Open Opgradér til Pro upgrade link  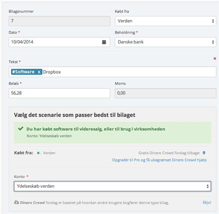[x=159, y=160]
